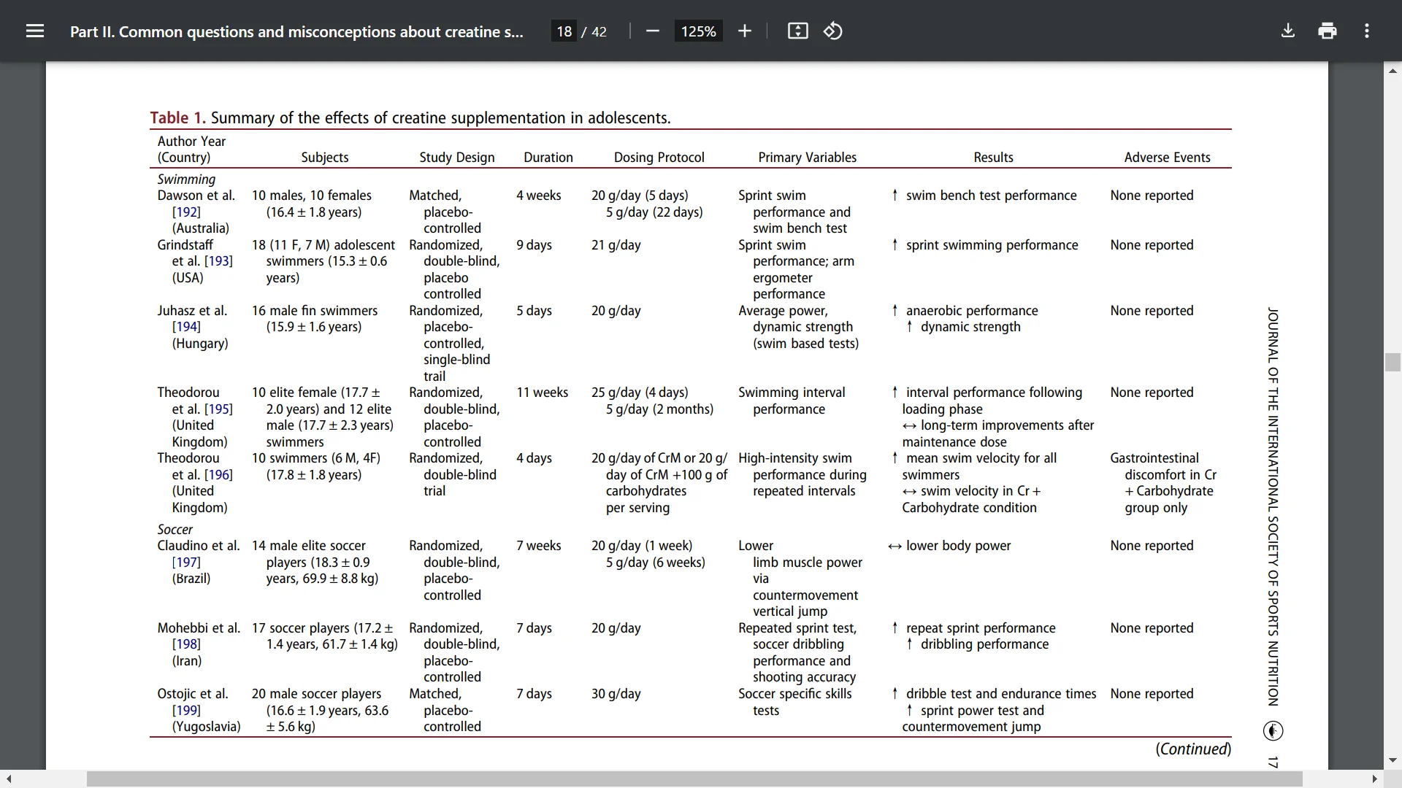1402x788 pixels.
Task: Open reference link [194]
Action: pos(186,327)
